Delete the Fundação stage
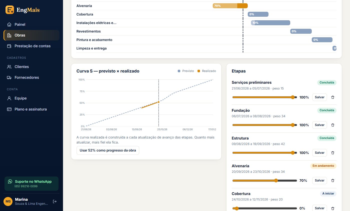 tap(333, 125)
